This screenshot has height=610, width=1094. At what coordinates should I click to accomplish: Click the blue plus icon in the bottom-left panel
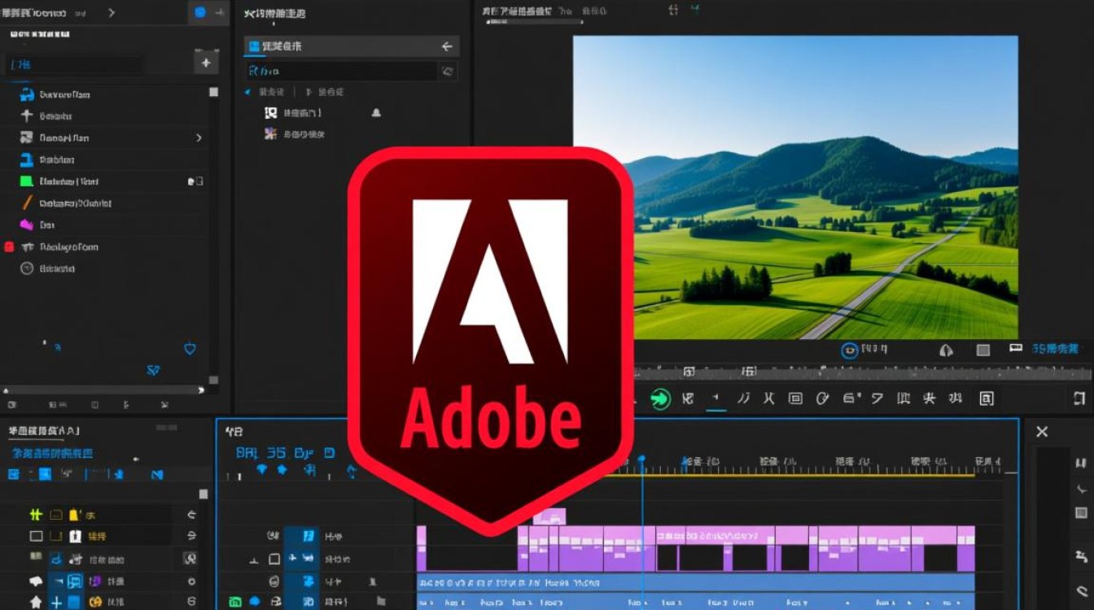[56, 603]
